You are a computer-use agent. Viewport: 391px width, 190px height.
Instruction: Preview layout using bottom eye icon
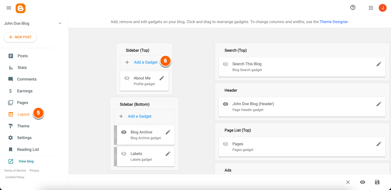tap(362, 182)
